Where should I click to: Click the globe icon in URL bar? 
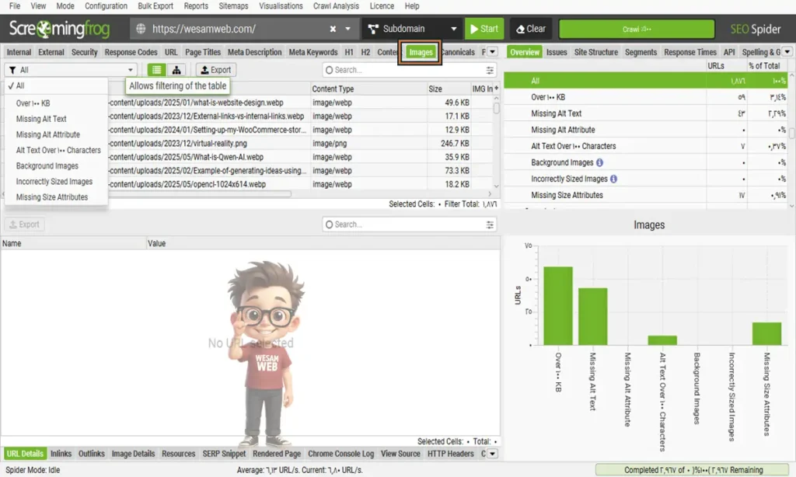tap(141, 29)
